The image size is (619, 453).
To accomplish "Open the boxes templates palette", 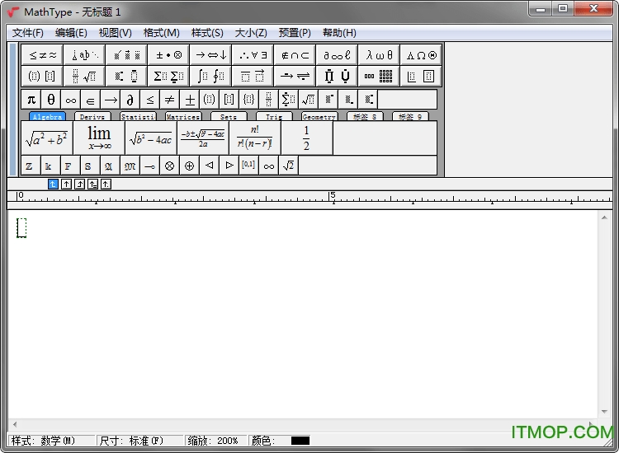I will click(x=421, y=76).
